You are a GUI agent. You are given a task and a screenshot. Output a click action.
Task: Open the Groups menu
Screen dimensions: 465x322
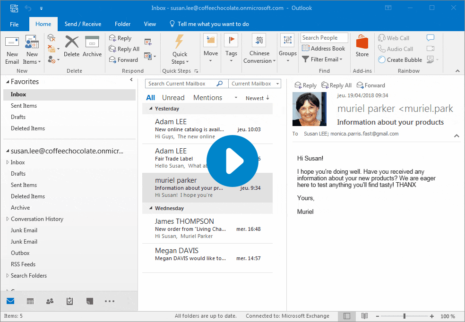[x=287, y=49]
